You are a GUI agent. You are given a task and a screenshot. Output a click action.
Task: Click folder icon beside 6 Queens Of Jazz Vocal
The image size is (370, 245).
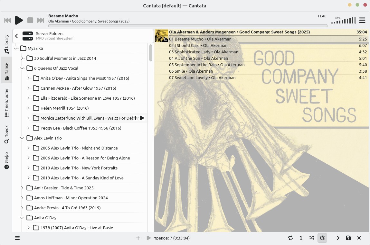coord(30,68)
